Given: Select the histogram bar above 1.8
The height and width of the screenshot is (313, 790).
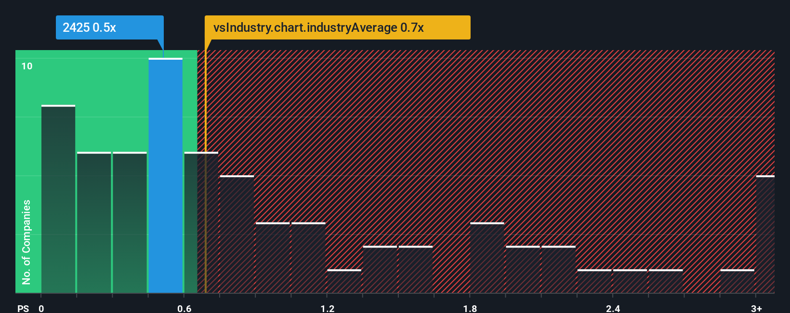Looking at the screenshot, I should [x=487, y=258].
